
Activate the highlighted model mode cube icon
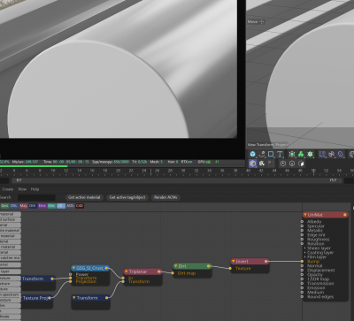(252, 164)
